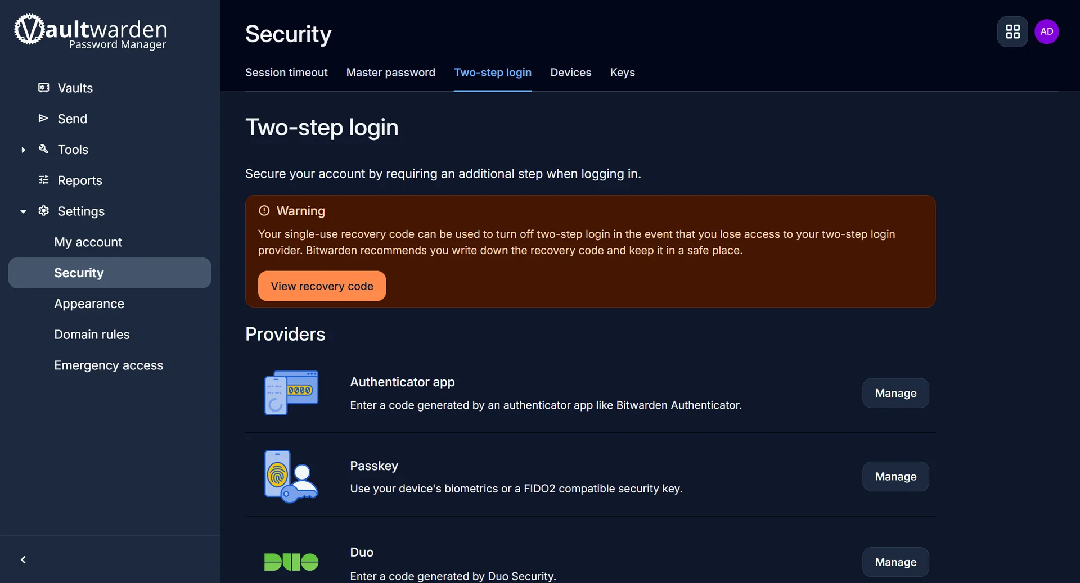Click the Tools wrench icon
Screen dimensions: 1080x583
43,149
